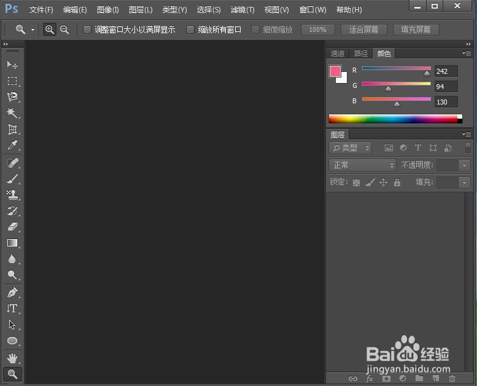Viewport: 477px width, 386px height.
Task: Select the Rectangular Marquee tool
Action: coord(12,81)
